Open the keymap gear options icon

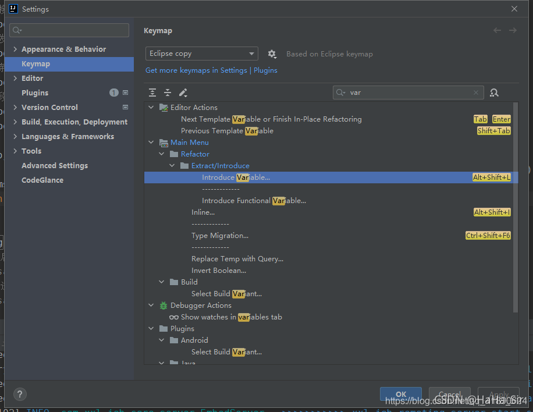click(x=272, y=54)
